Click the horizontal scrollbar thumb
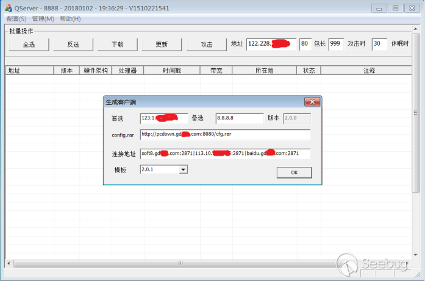The height and width of the screenshot is (281, 425). (180, 263)
